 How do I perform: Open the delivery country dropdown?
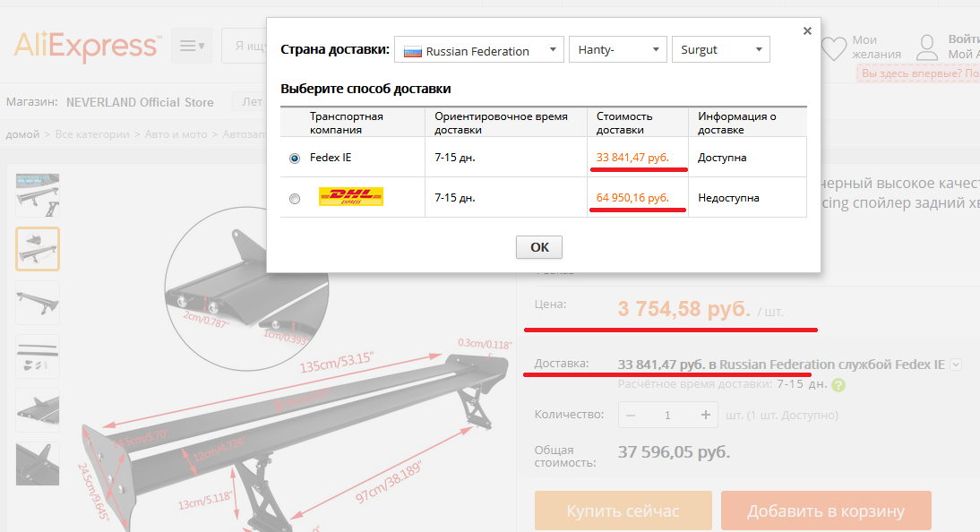478,50
